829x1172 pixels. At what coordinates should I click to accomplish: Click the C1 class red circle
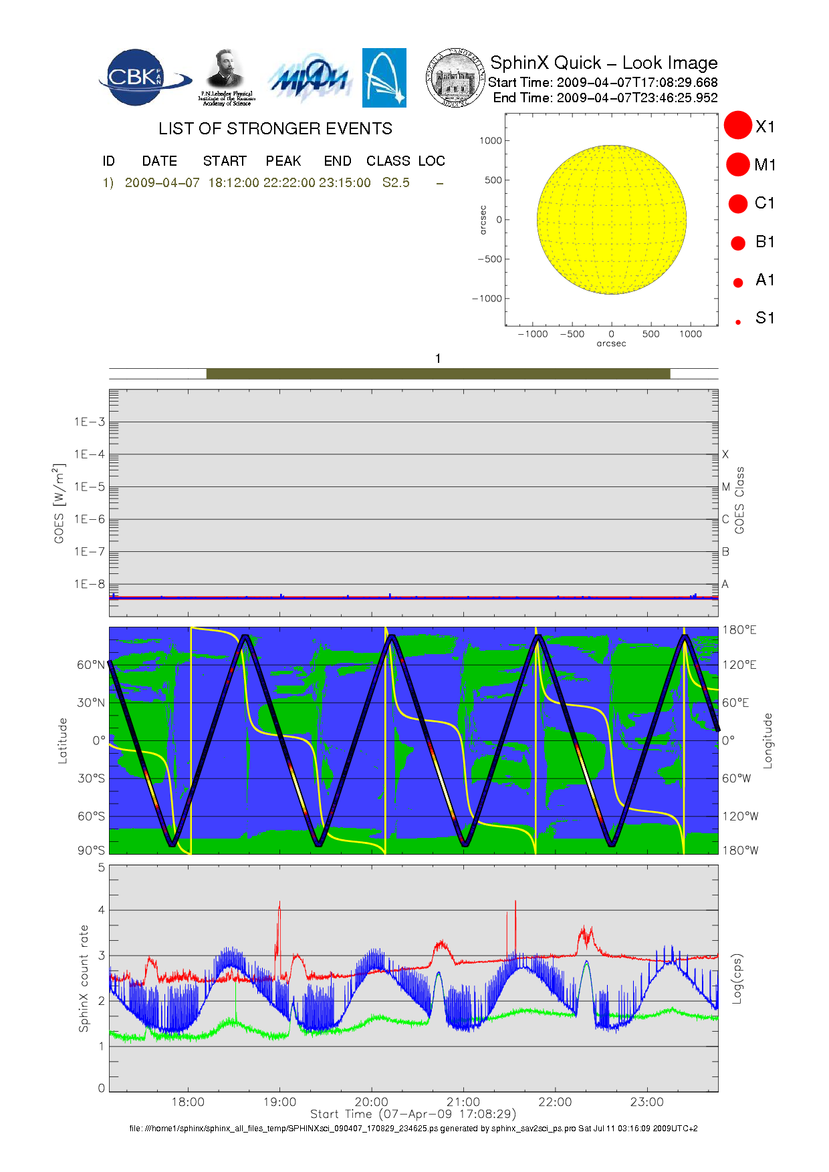point(738,203)
